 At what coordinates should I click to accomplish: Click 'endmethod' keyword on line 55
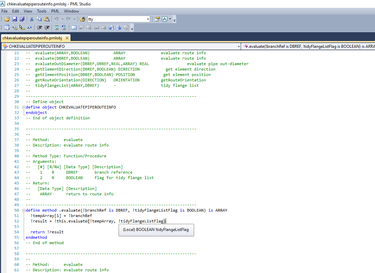point(36,237)
